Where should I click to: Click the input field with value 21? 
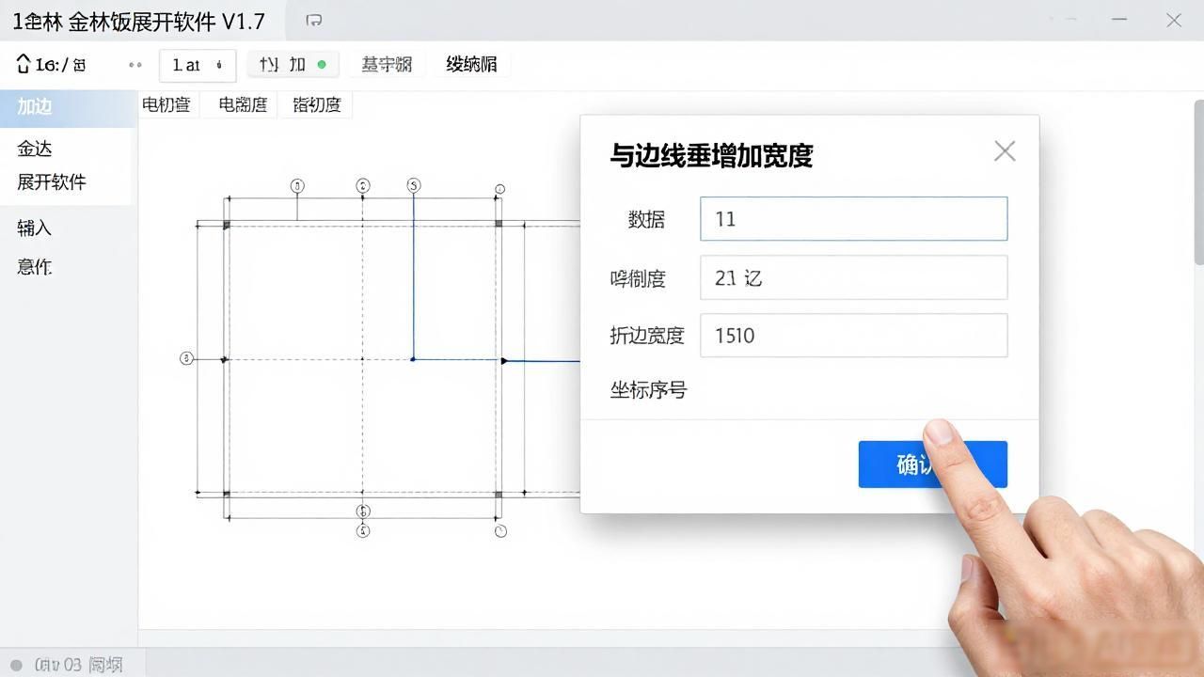coord(853,278)
